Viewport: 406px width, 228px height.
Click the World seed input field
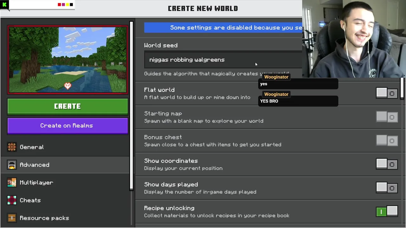pos(223,60)
